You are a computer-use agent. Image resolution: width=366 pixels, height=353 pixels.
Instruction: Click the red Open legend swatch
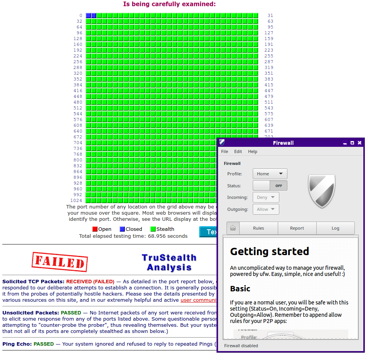95,229
